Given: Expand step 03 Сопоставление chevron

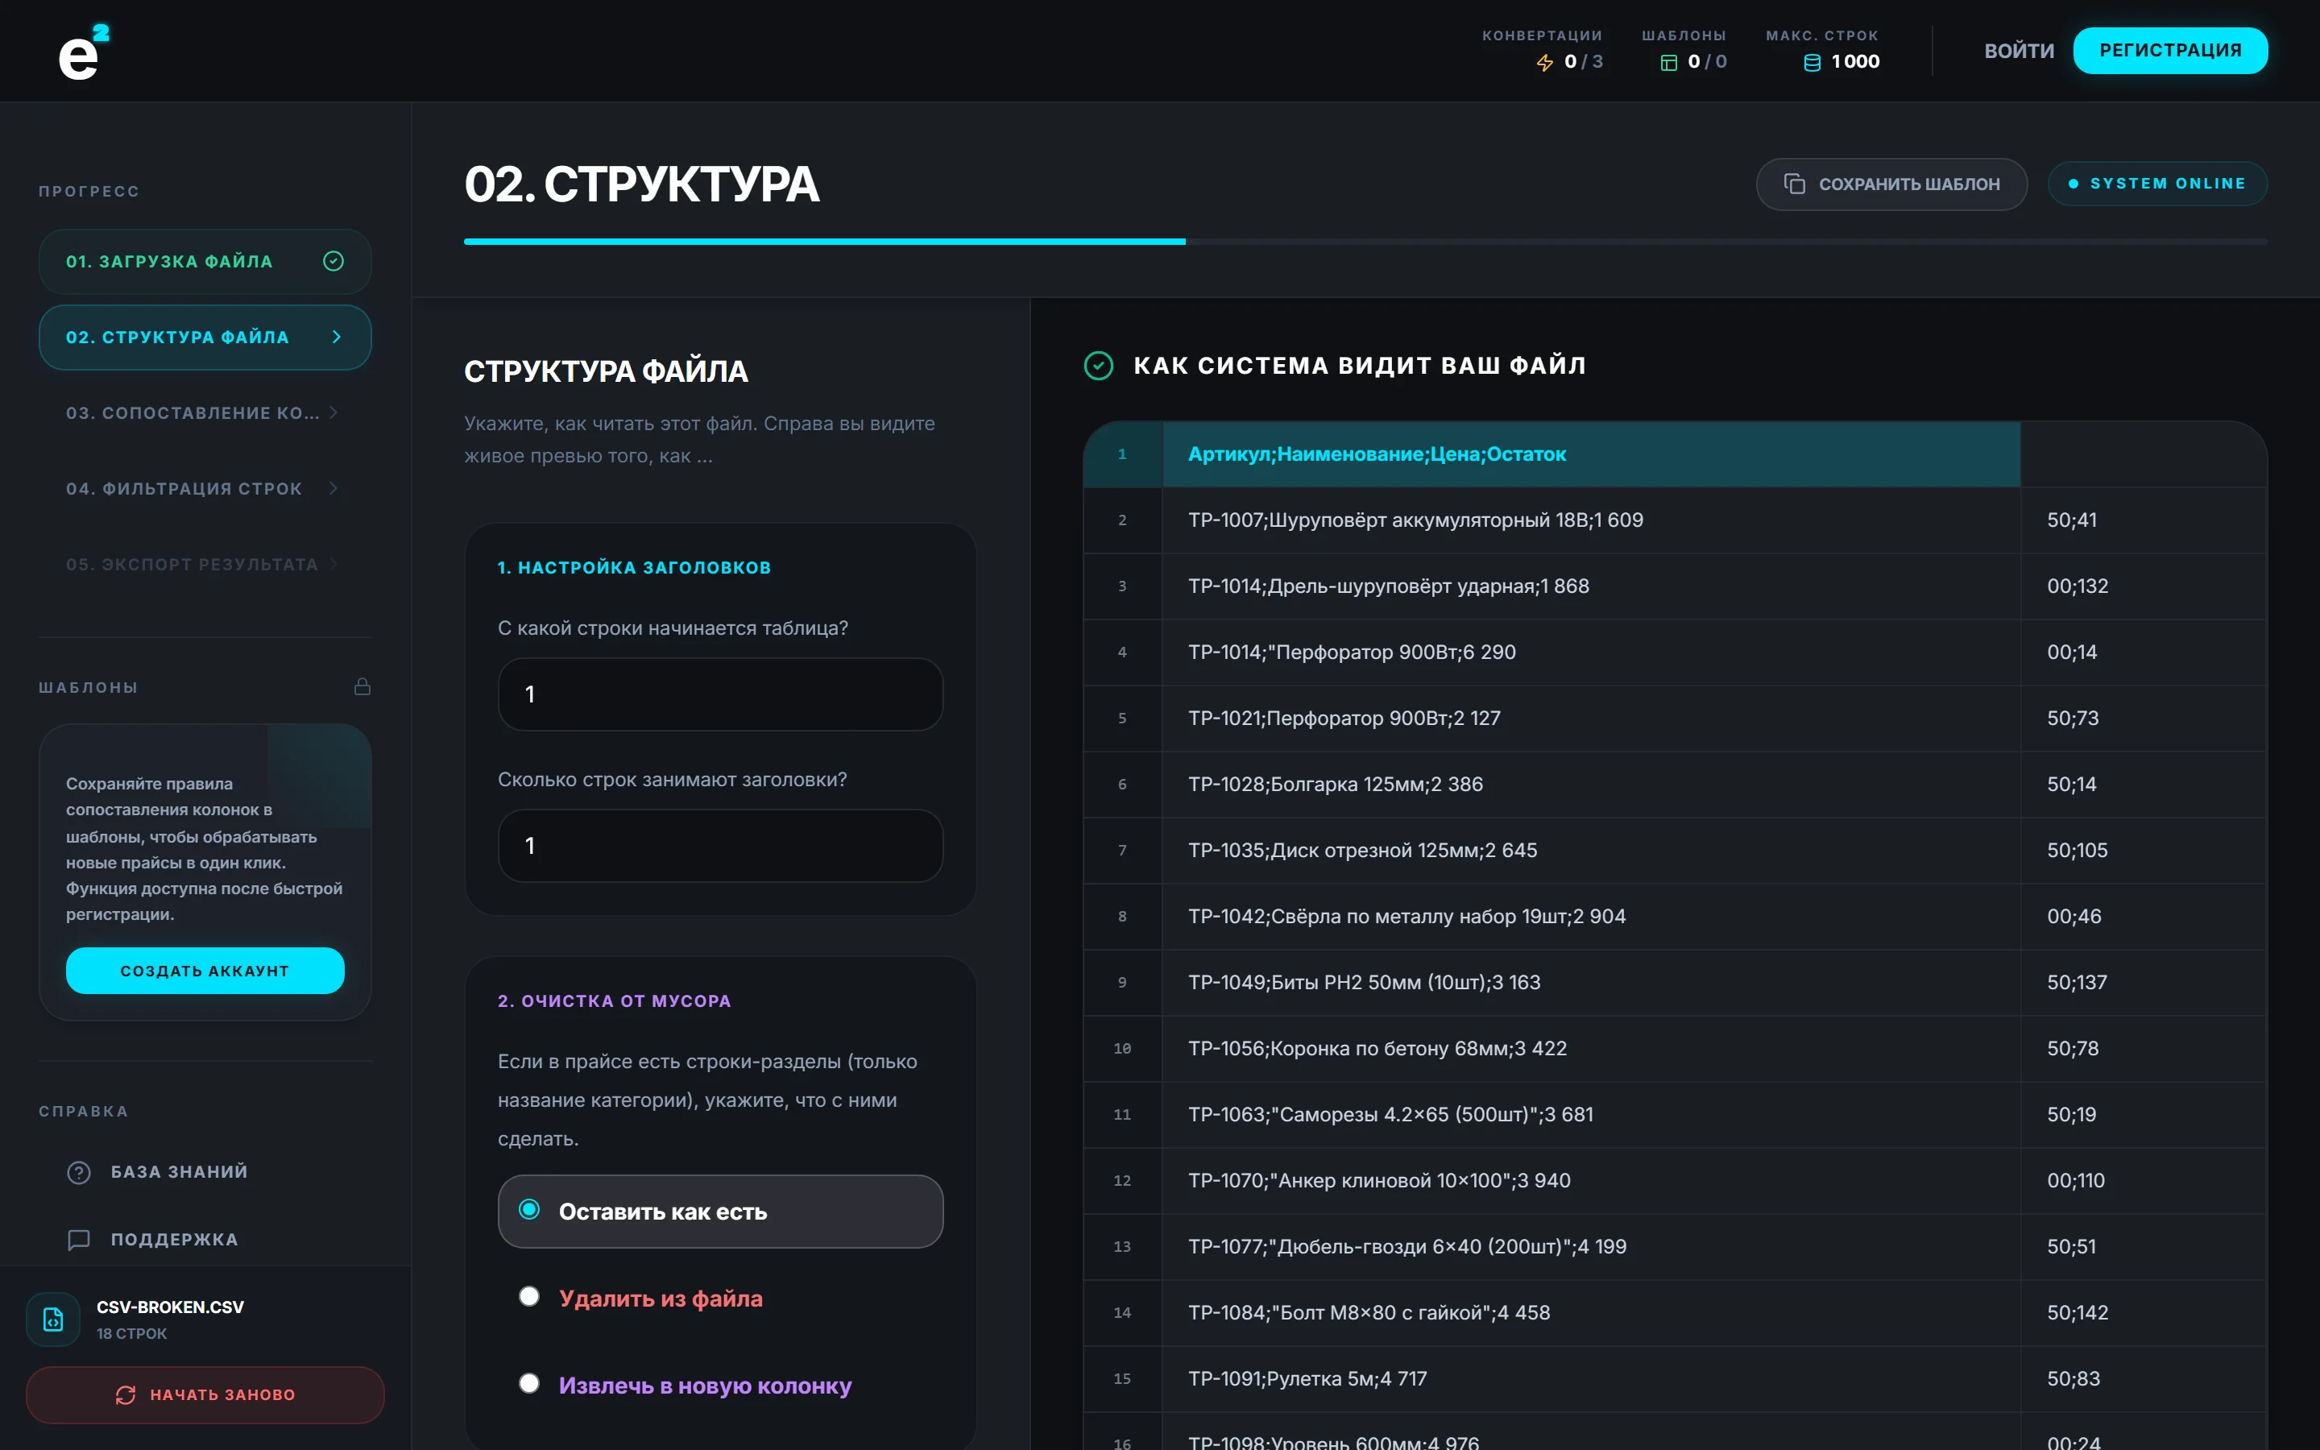Looking at the screenshot, I should [333, 412].
